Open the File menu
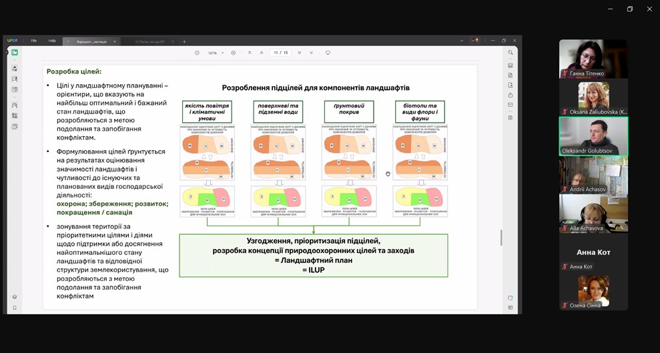Image resolution: width=660 pixels, height=353 pixels. [x=33, y=41]
